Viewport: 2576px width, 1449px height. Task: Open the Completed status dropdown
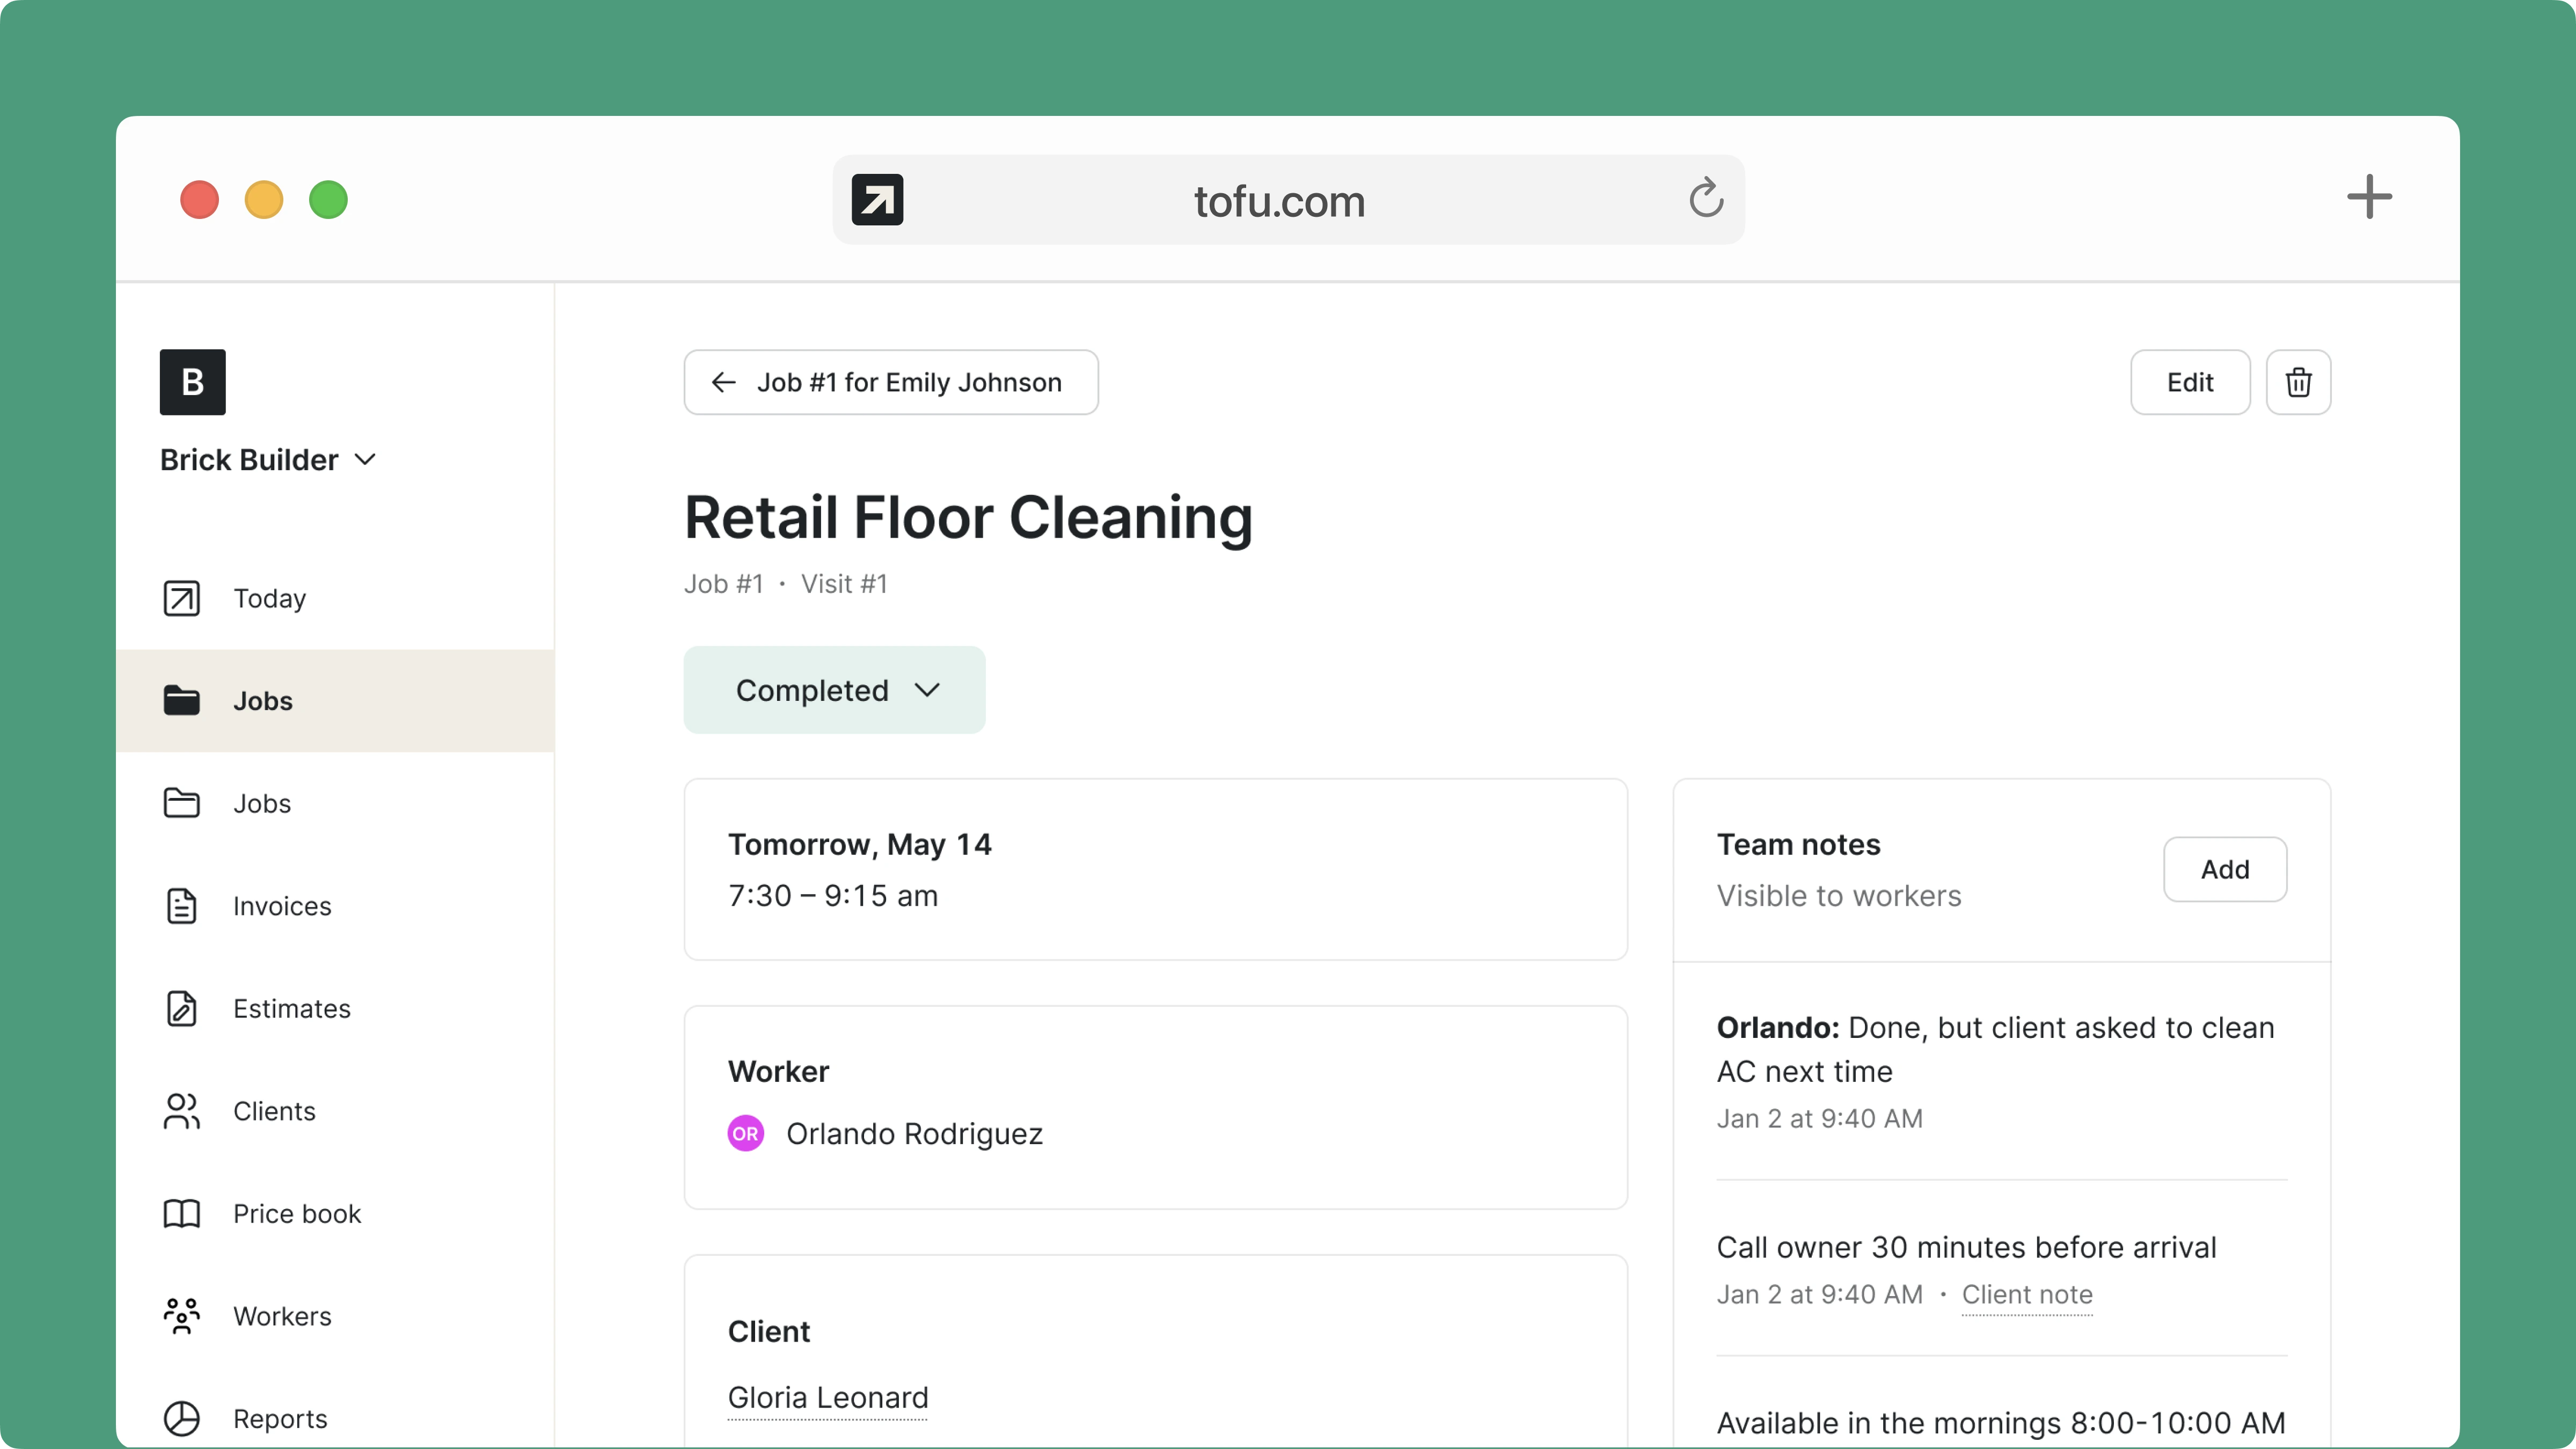click(x=834, y=690)
